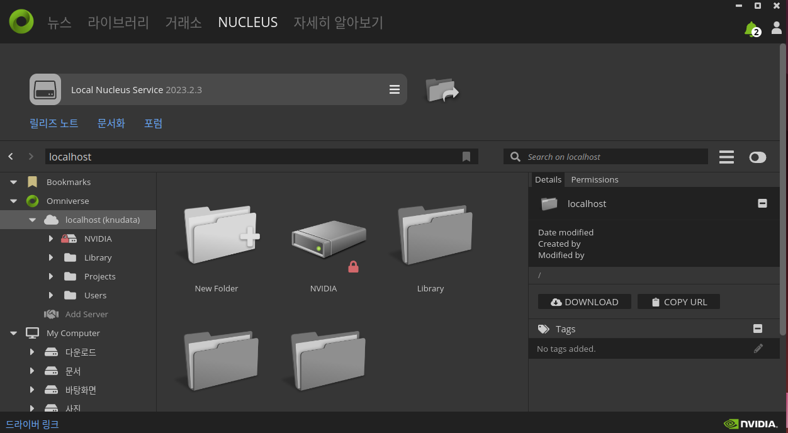Click the search magnifier icon
This screenshot has width=788, height=433.
tap(515, 157)
